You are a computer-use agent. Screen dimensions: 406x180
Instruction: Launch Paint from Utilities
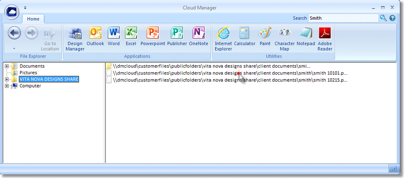tap(265, 36)
